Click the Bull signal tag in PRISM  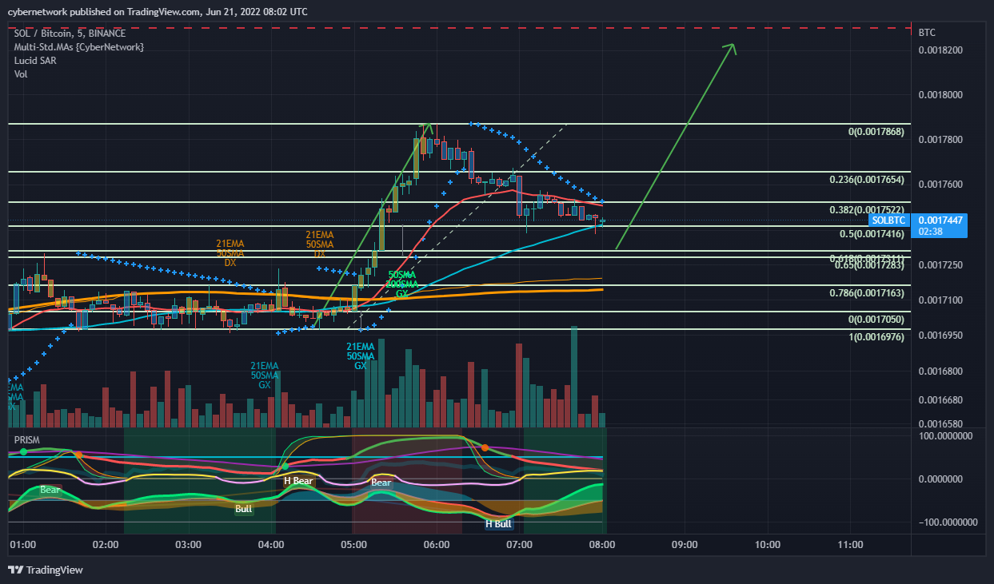point(244,509)
